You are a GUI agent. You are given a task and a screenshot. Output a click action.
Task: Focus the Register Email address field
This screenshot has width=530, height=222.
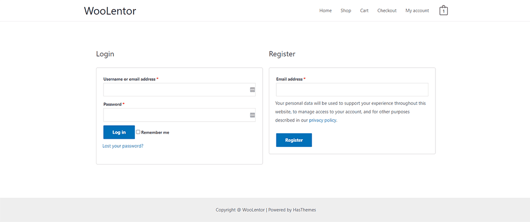pyautogui.click(x=352, y=90)
